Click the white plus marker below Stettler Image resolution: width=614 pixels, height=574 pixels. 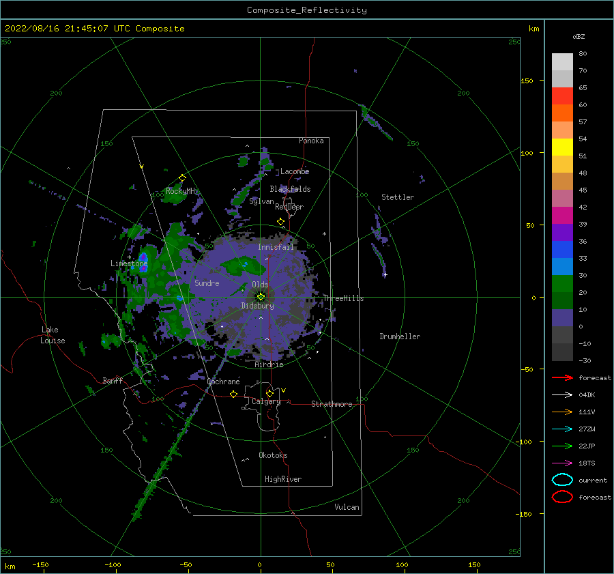pos(385,274)
